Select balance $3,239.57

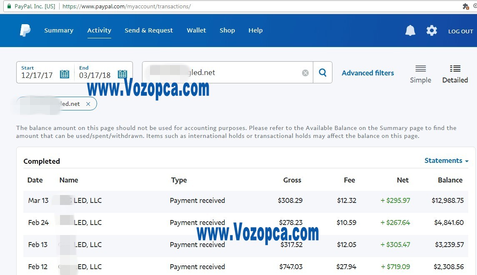pos(450,245)
